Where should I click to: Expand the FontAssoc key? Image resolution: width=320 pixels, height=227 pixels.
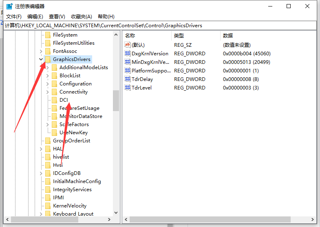point(41,51)
